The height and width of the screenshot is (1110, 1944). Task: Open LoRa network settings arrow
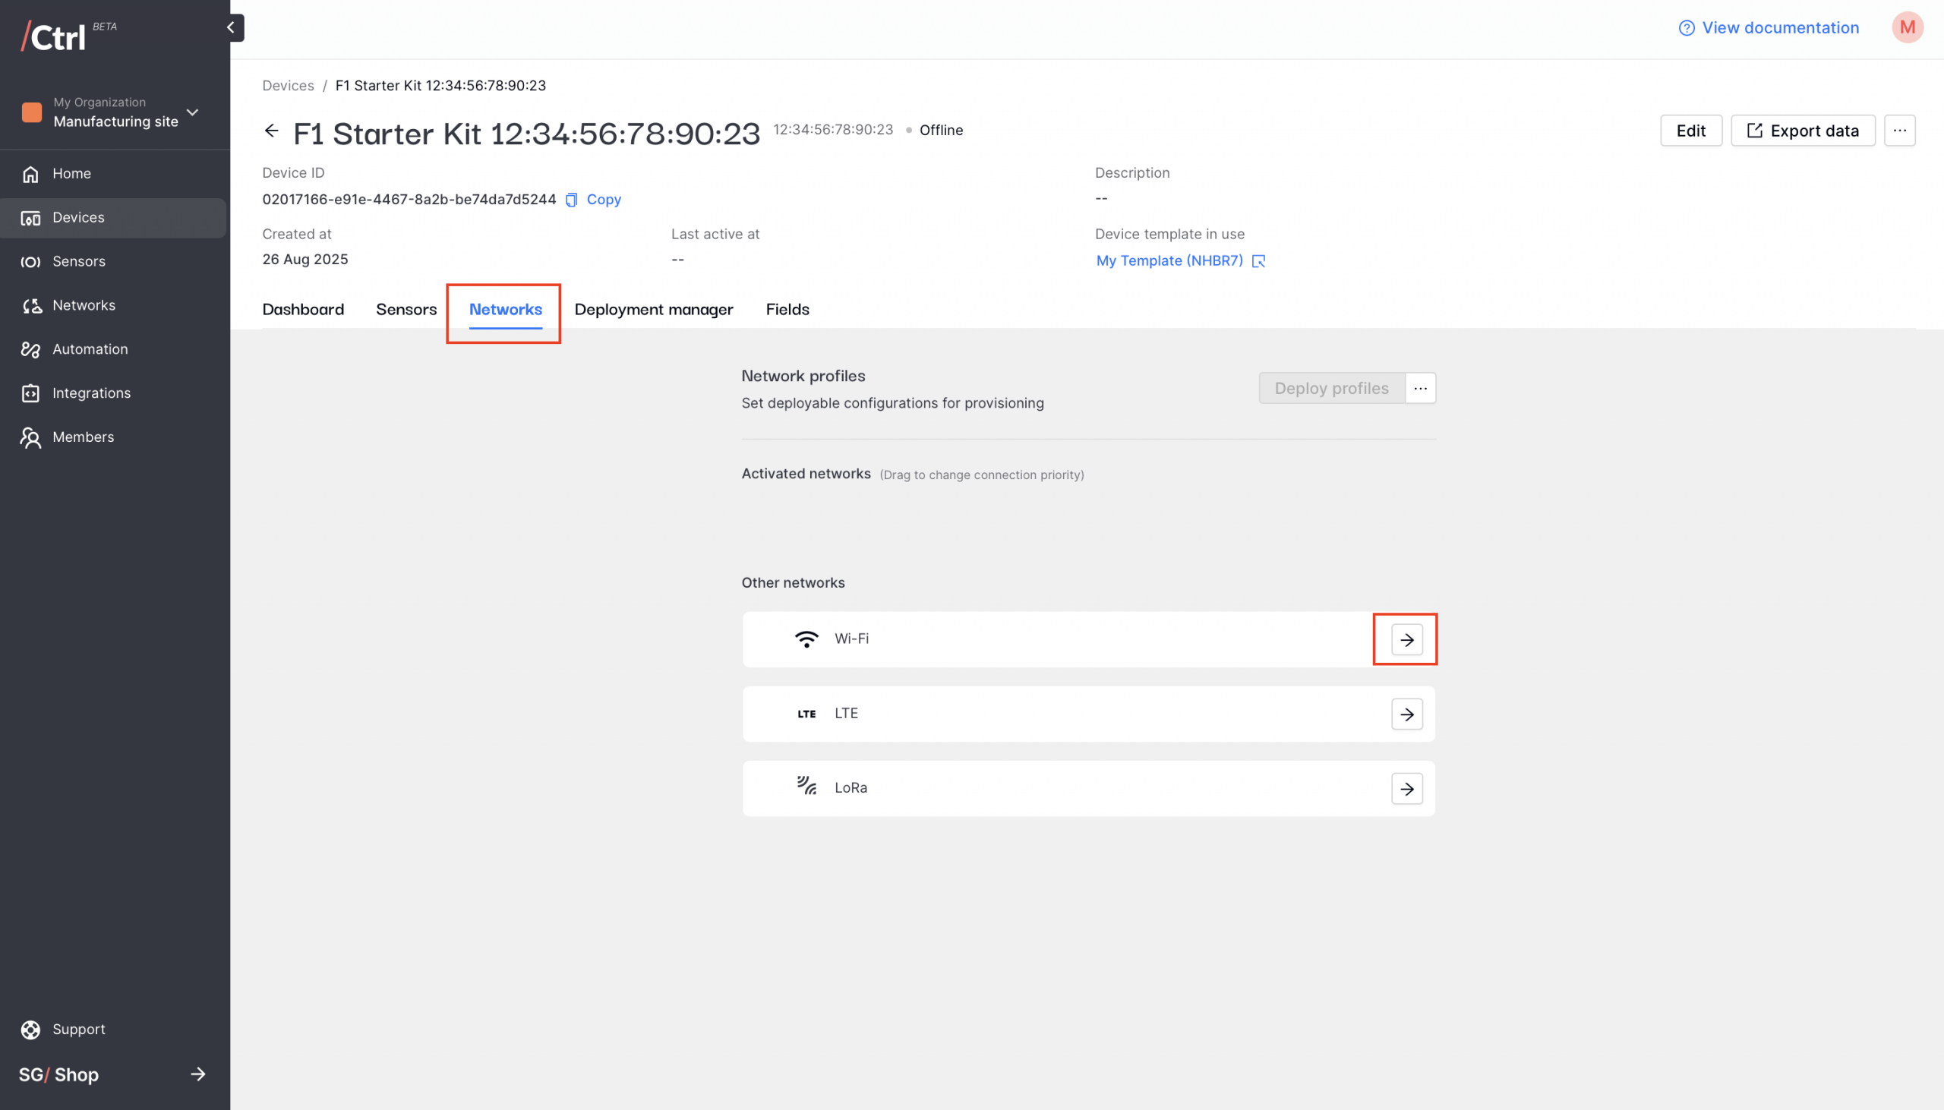click(x=1406, y=788)
